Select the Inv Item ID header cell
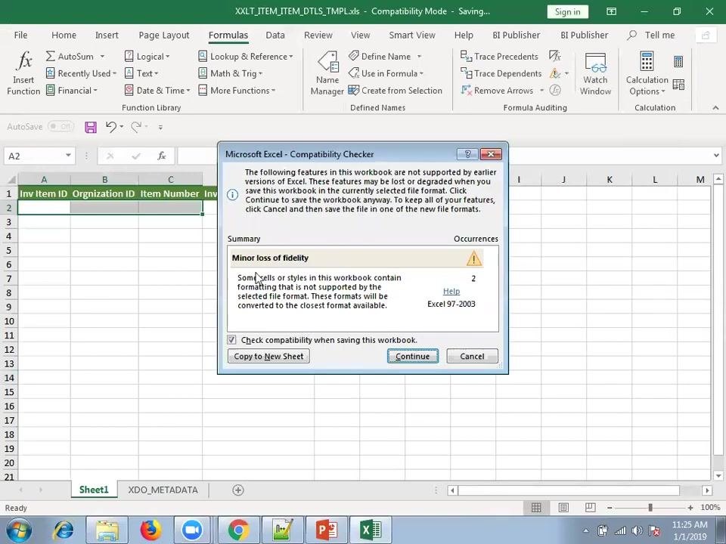 tap(44, 194)
